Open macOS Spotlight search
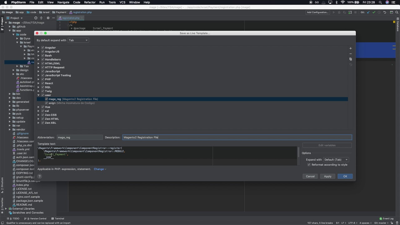 (381, 2)
